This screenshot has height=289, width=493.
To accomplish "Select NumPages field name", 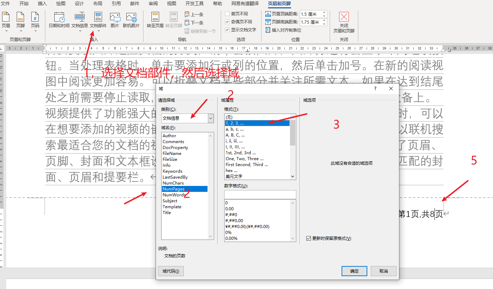I will pyautogui.click(x=185, y=189).
